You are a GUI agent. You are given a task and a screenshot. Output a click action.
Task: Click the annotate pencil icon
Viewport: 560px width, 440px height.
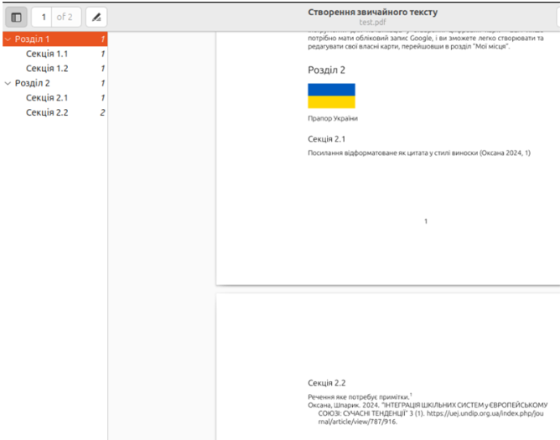point(96,17)
